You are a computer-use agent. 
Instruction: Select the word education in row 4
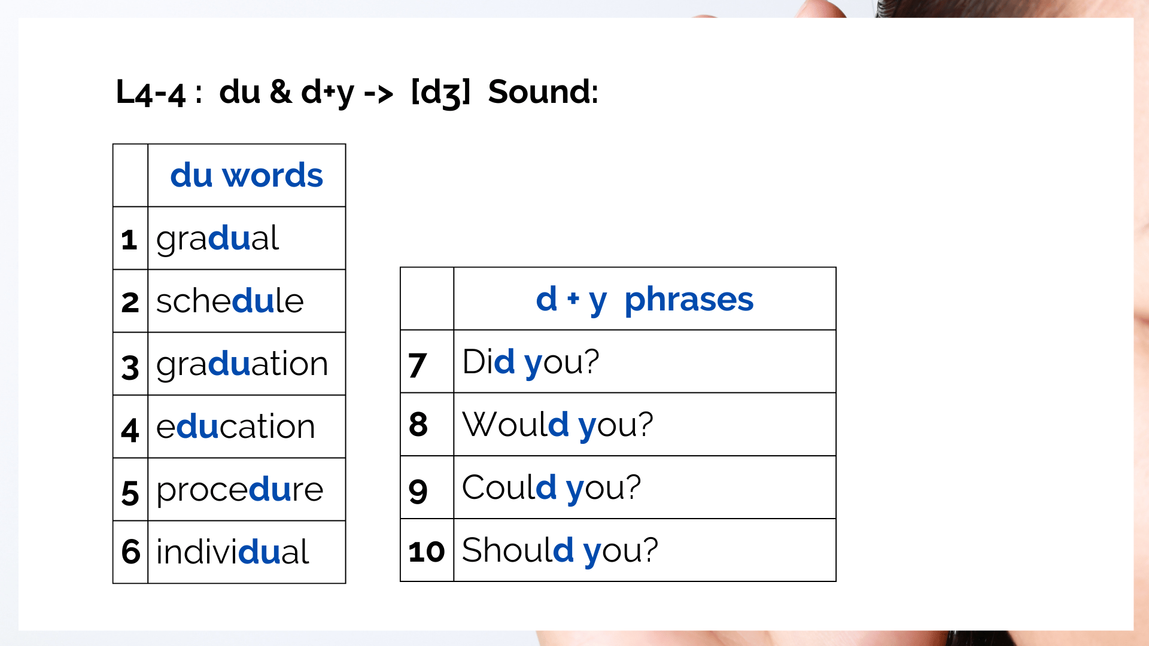click(235, 426)
